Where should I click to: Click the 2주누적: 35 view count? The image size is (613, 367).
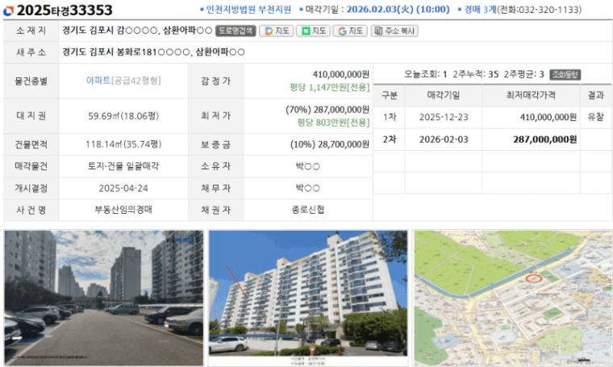(476, 74)
